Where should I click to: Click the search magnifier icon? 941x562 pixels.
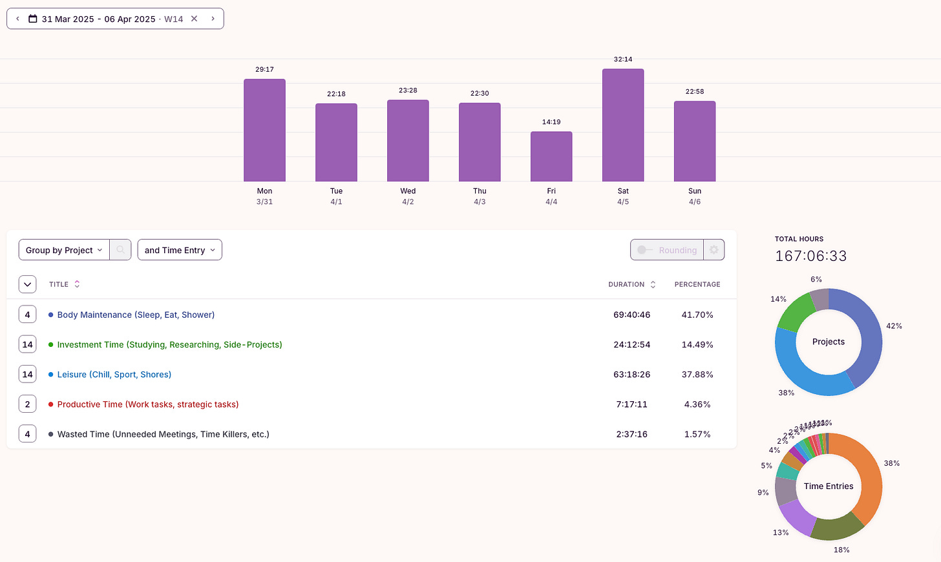(120, 250)
